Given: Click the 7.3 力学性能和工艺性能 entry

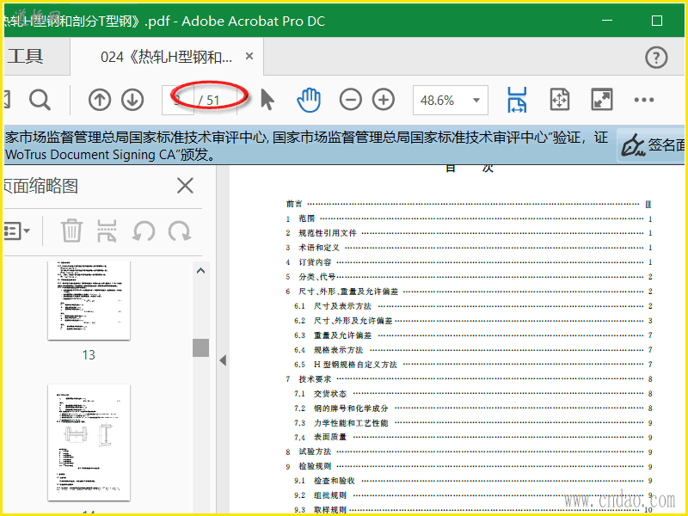Looking at the screenshot, I should [473, 423].
